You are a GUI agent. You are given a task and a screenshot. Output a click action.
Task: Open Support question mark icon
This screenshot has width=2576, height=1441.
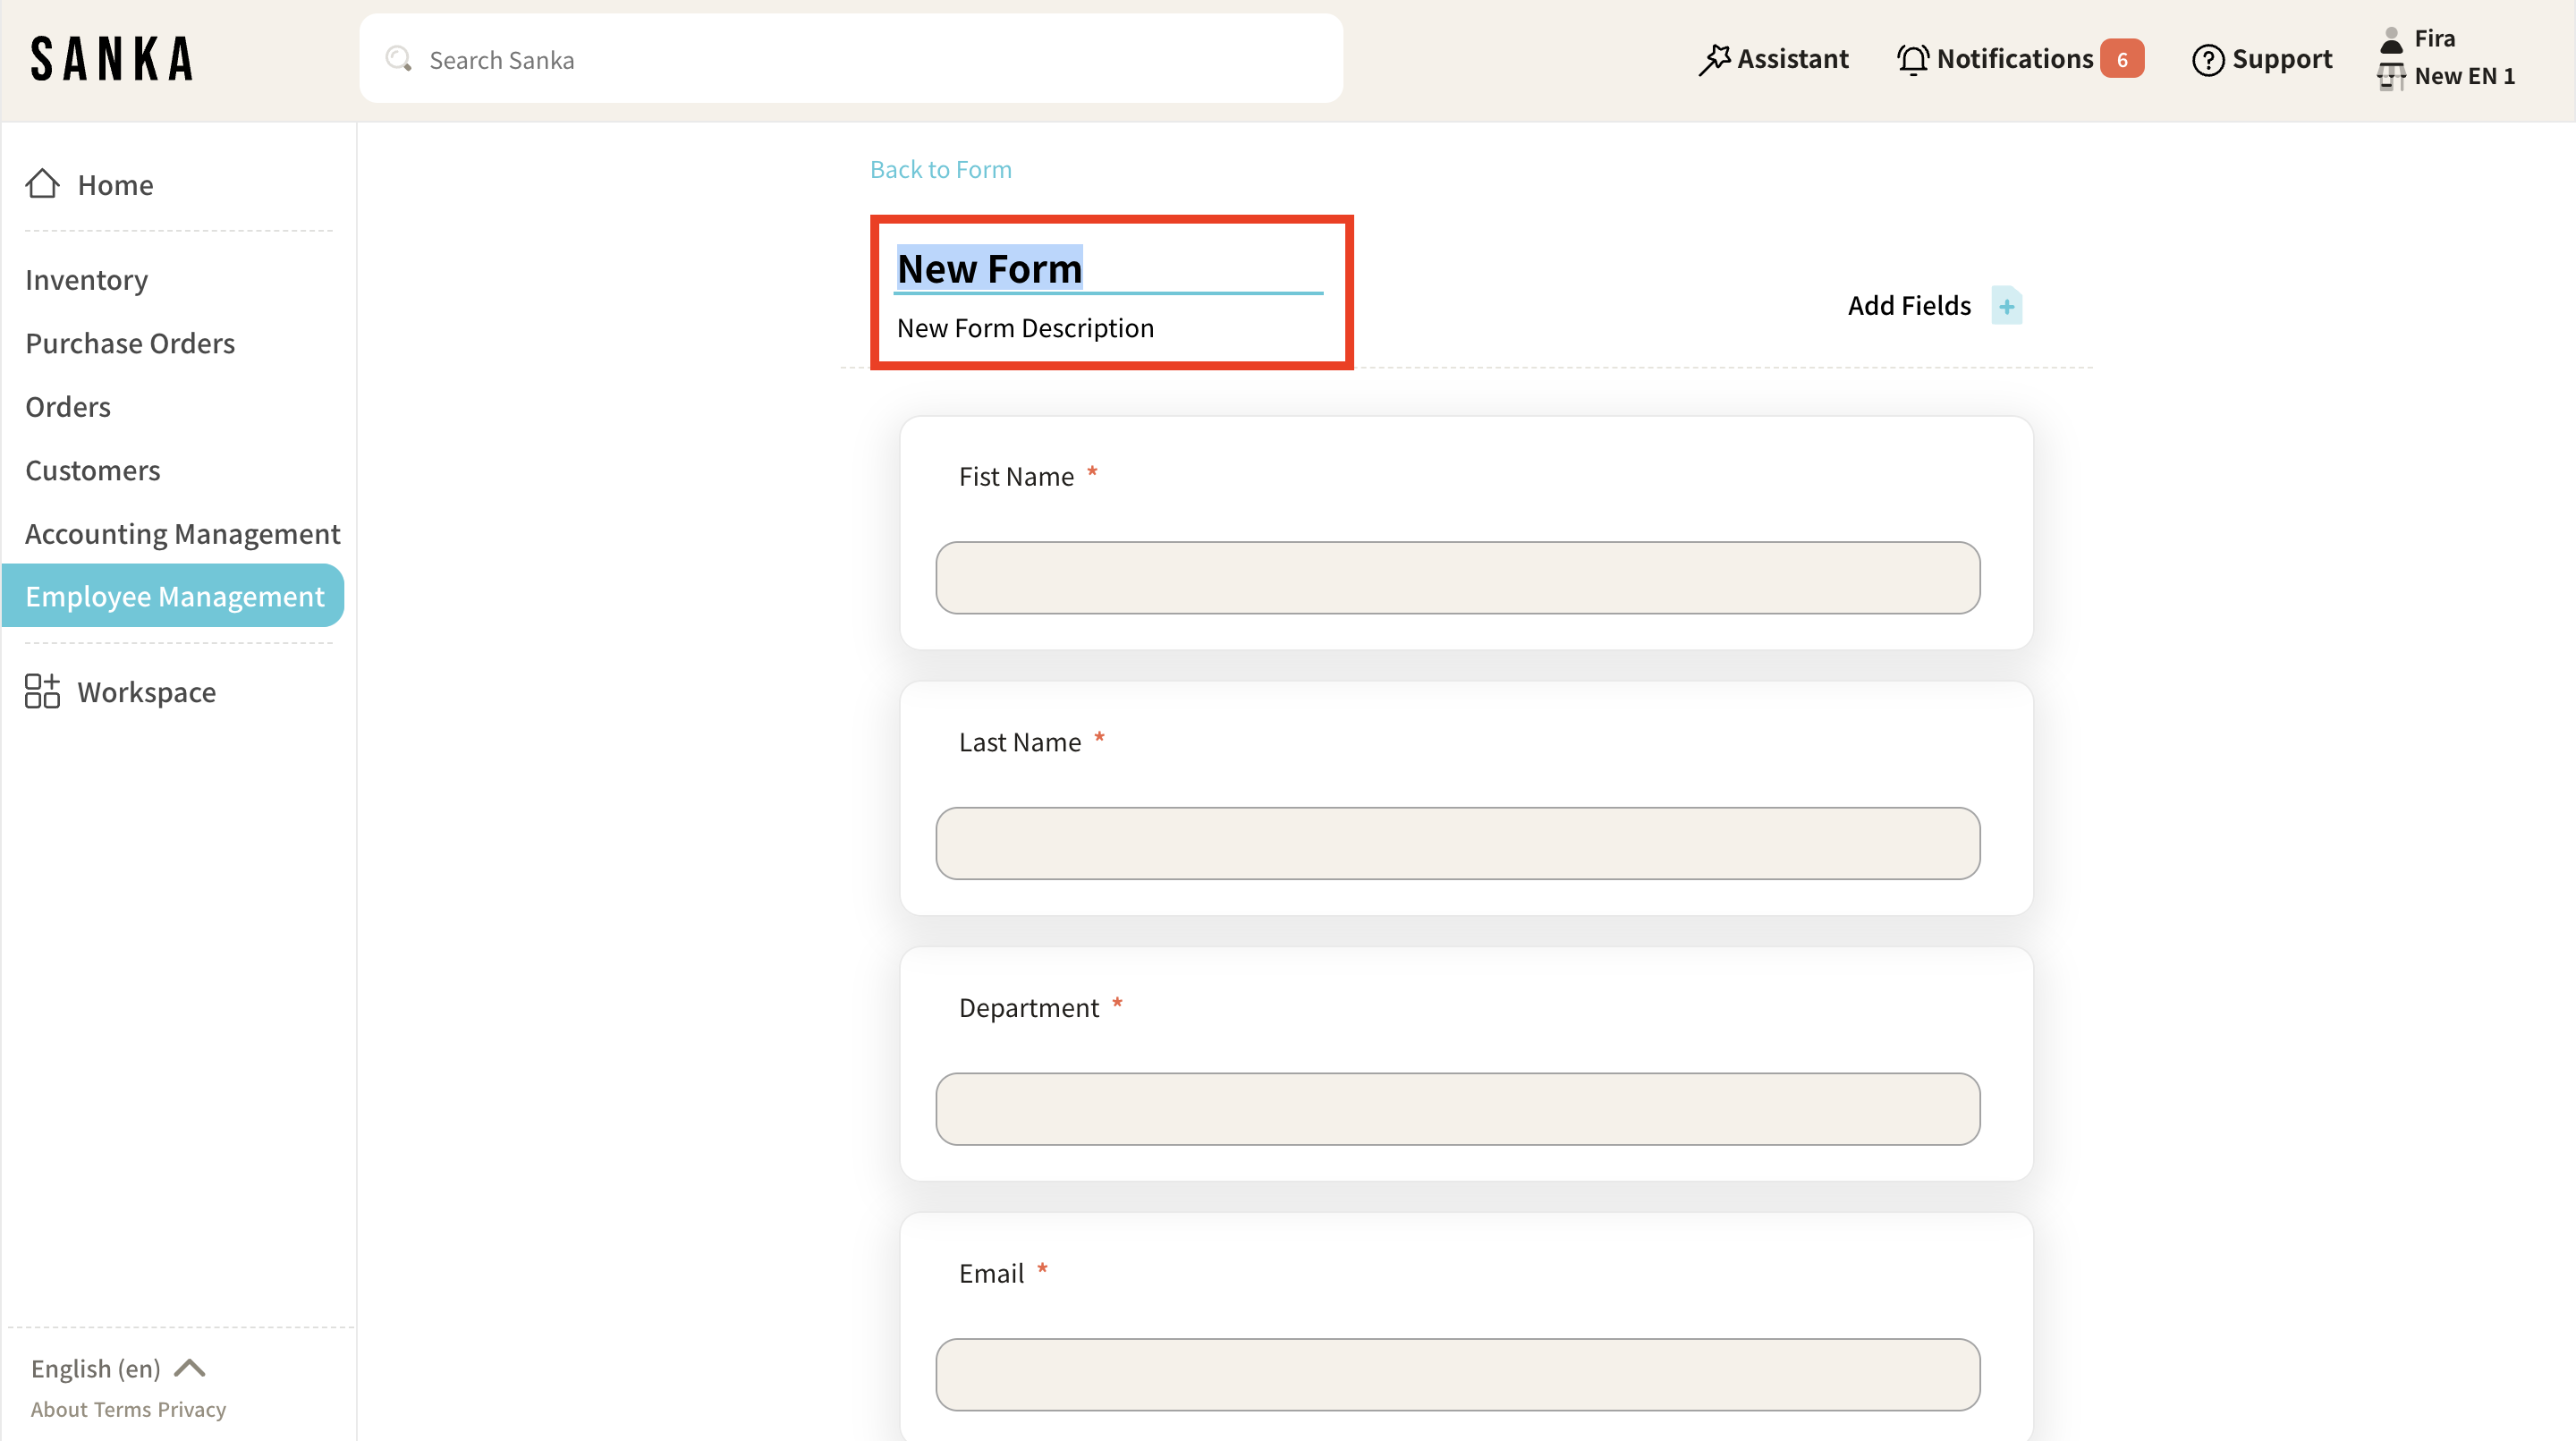[2207, 60]
